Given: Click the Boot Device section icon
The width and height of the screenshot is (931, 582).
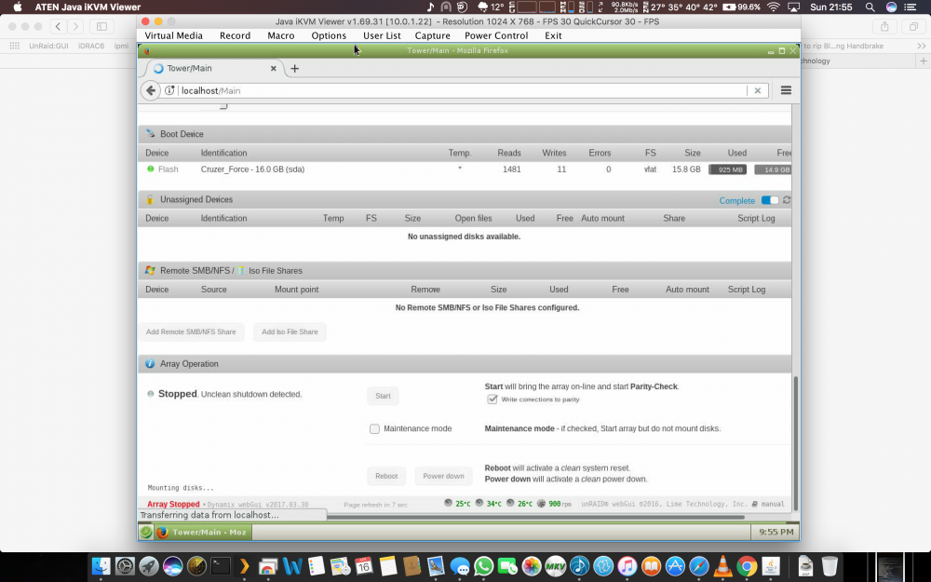Looking at the screenshot, I should click(x=150, y=133).
